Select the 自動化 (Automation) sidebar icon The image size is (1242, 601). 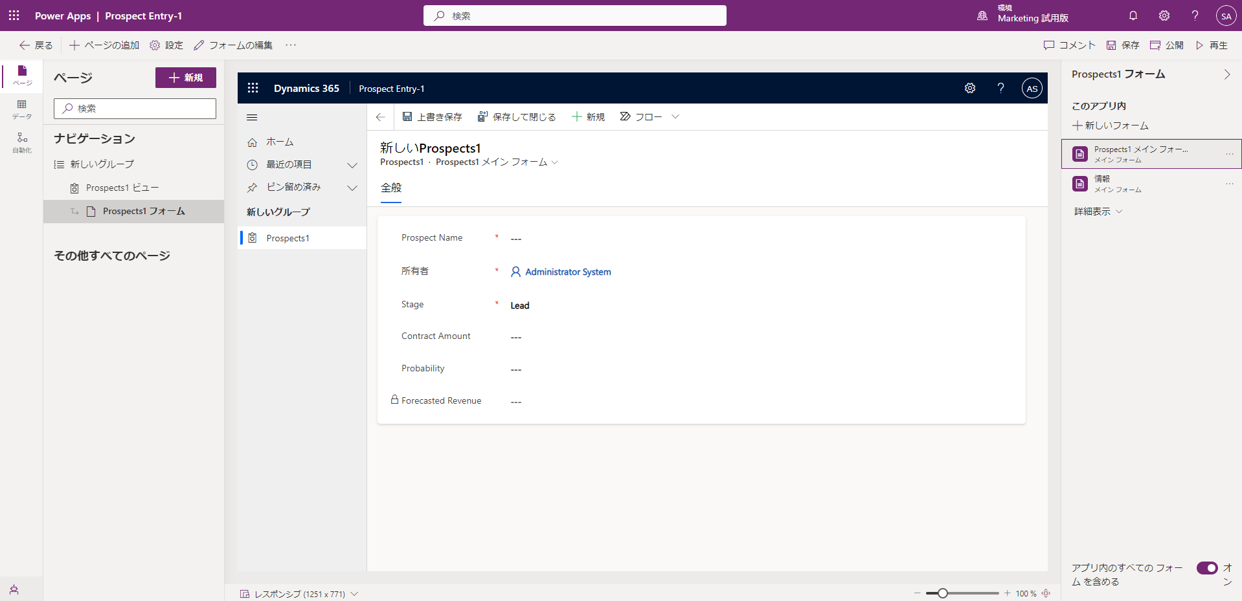click(x=22, y=143)
